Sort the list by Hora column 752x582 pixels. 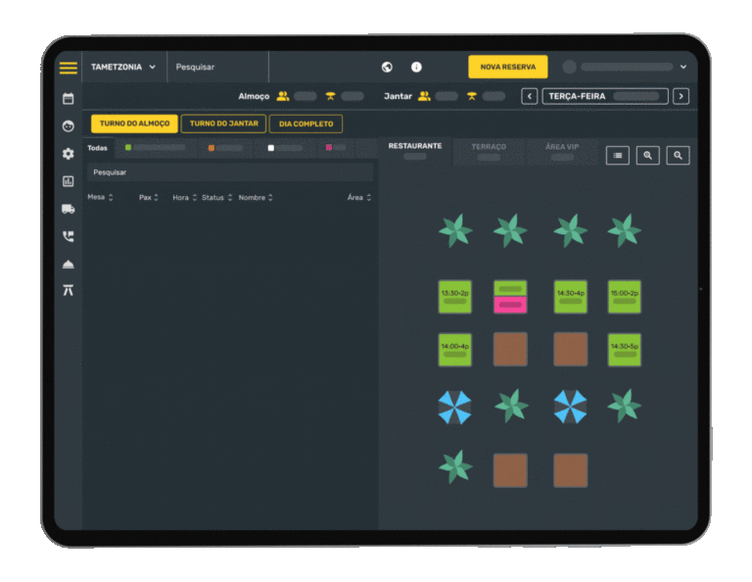[x=182, y=198]
